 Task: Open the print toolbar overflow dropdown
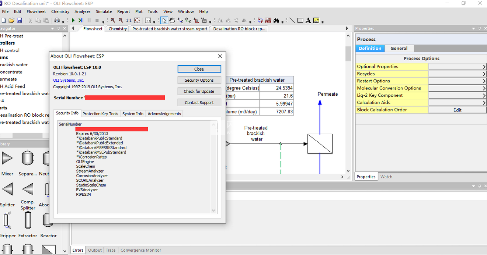(x=63, y=22)
